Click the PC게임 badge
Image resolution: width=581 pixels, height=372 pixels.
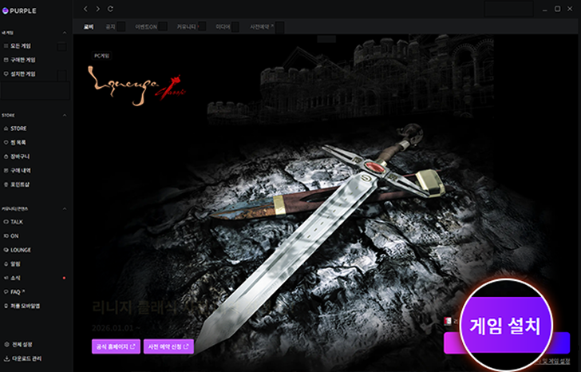click(x=102, y=56)
